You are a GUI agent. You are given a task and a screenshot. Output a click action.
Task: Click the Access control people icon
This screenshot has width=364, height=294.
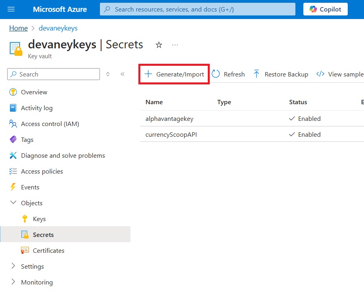tap(13, 124)
